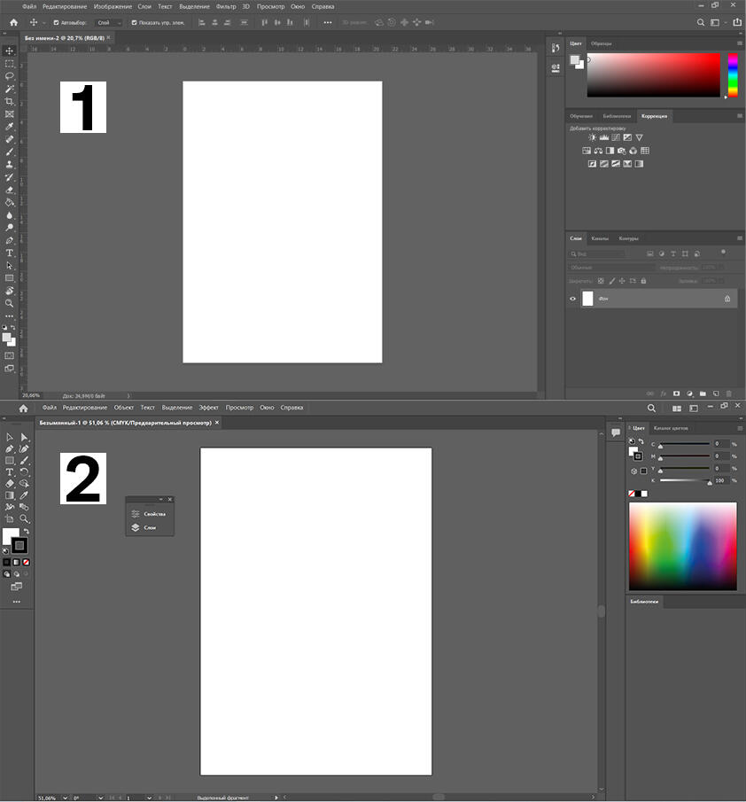Open the Фильтр menu in Photoshop

226,7
